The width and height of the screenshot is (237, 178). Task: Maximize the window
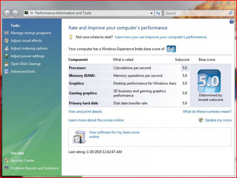click(219, 3)
